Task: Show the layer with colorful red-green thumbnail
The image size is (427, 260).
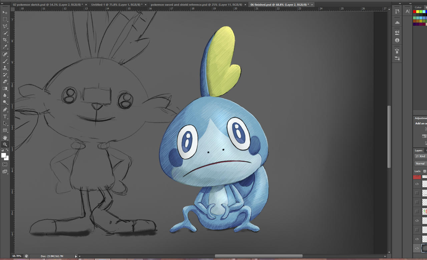Action: point(417,211)
